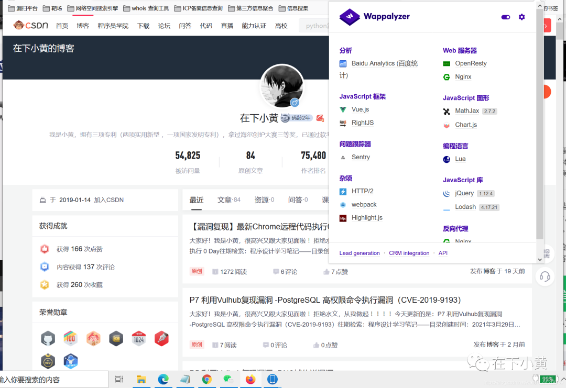Click the user avatar picture
Image resolution: width=566 pixels, height=388 pixels.
pyautogui.click(x=282, y=86)
